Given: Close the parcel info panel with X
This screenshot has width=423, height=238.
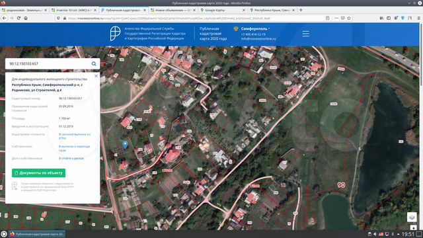Looking at the screenshot, I should [x=96, y=76].
